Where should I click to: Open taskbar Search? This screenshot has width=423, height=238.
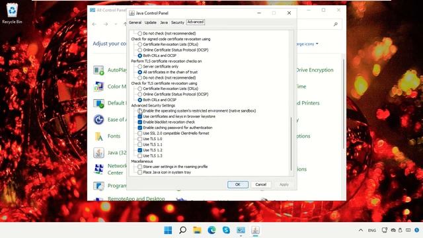click(x=182, y=230)
